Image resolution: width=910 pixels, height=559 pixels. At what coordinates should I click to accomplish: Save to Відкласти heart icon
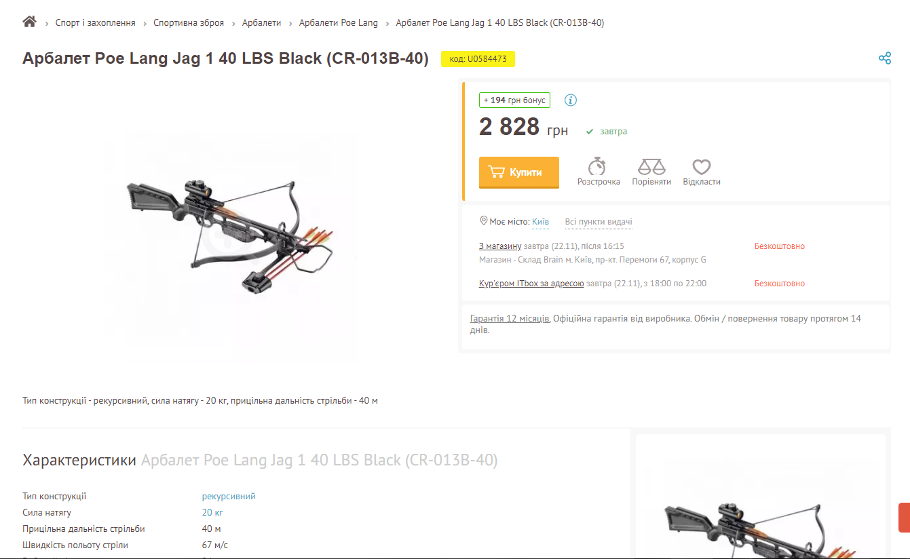[x=702, y=167]
